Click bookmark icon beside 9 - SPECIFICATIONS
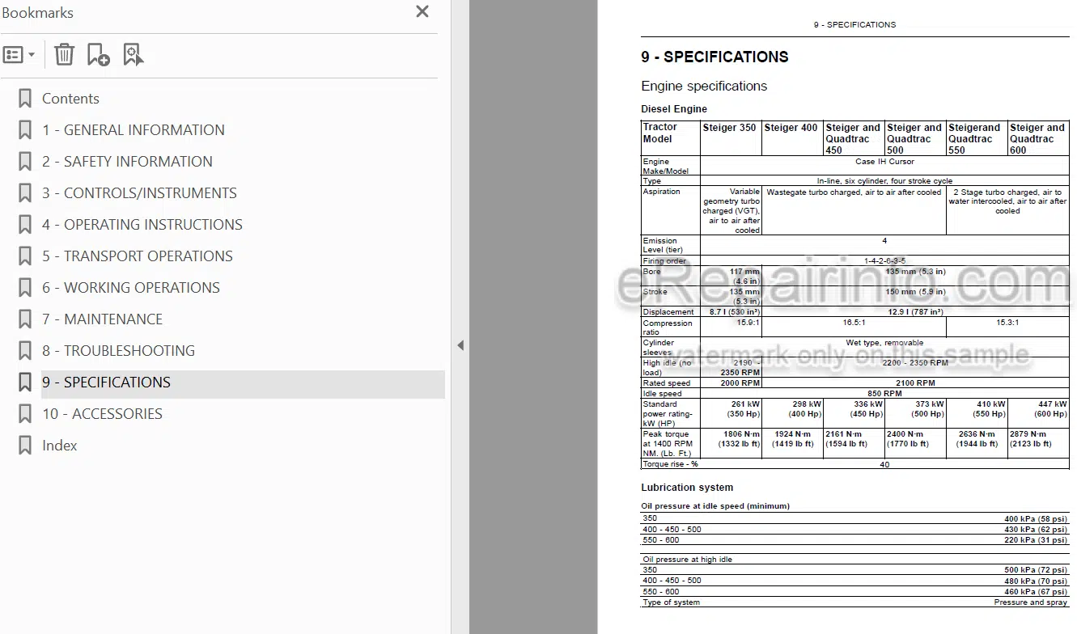The image size is (1077, 634). [x=25, y=383]
